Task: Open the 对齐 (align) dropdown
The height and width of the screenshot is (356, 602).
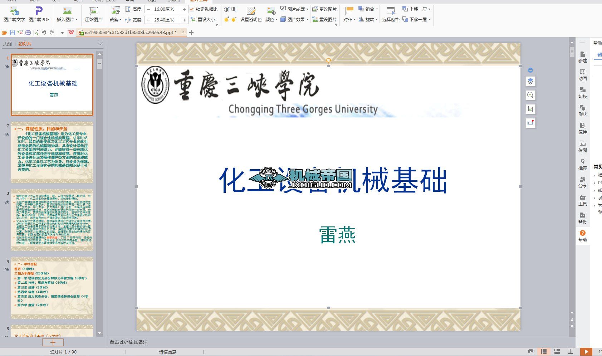Action: pos(349,15)
